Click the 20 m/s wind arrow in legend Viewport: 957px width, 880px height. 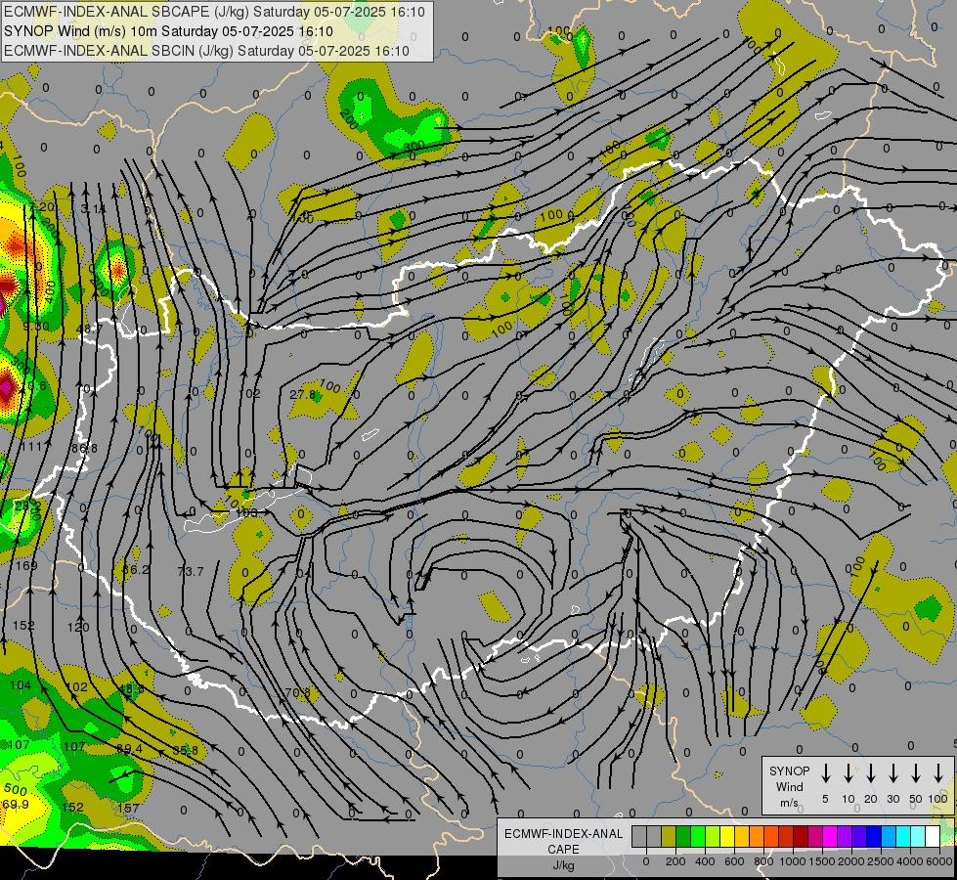tap(870, 773)
